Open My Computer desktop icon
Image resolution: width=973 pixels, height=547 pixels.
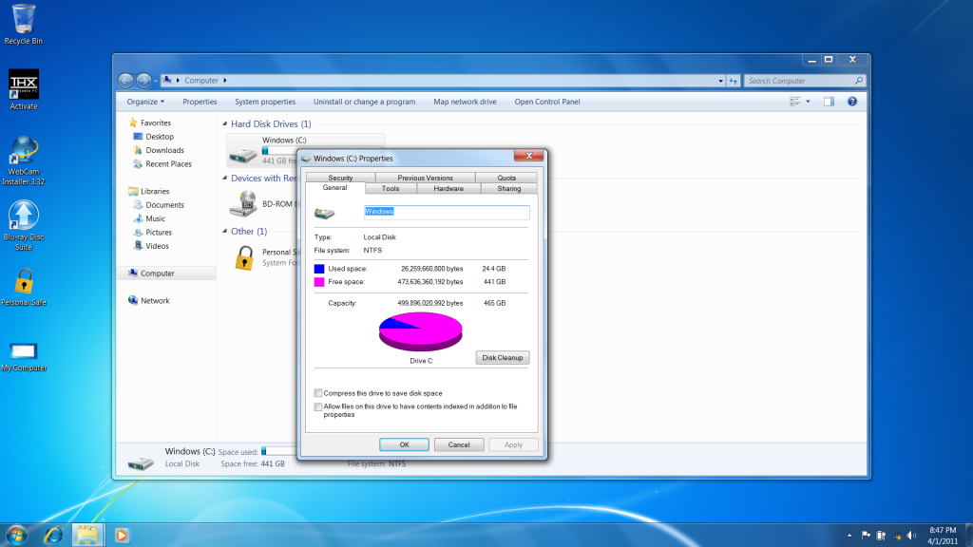click(24, 357)
